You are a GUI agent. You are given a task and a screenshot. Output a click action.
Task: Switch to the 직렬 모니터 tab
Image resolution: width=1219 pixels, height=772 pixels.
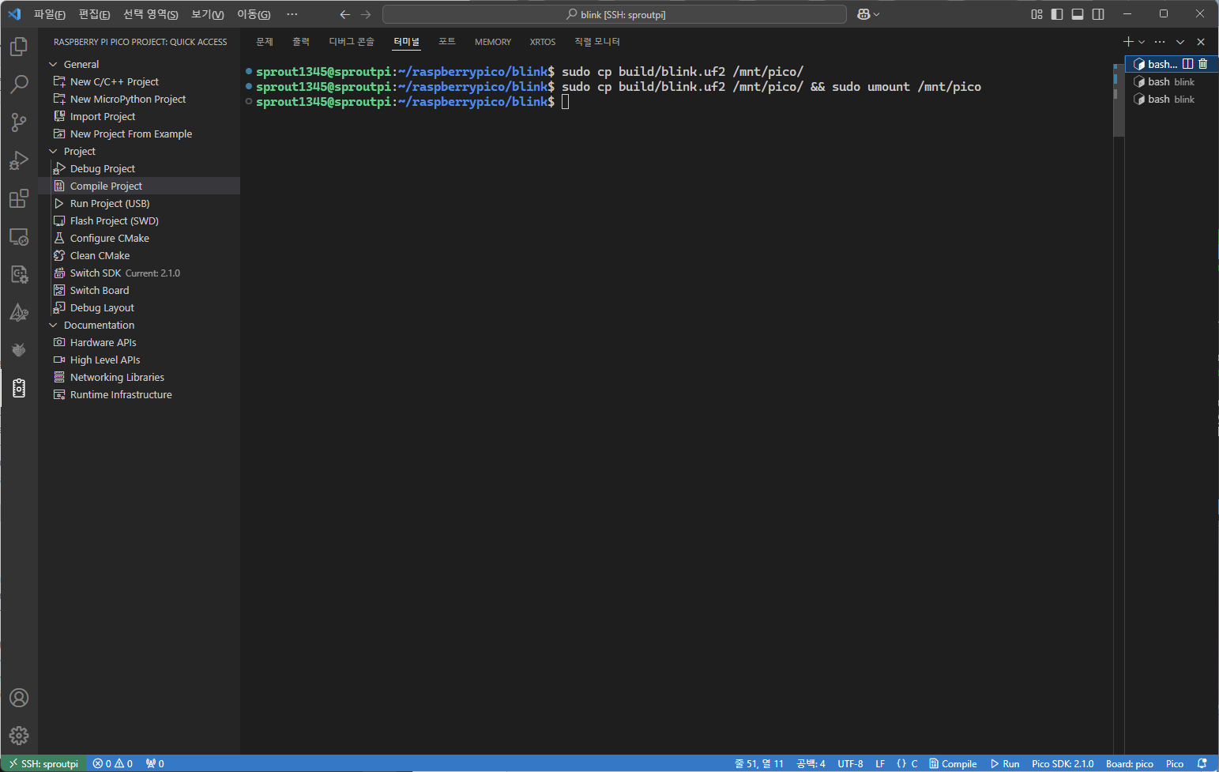[597, 42]
